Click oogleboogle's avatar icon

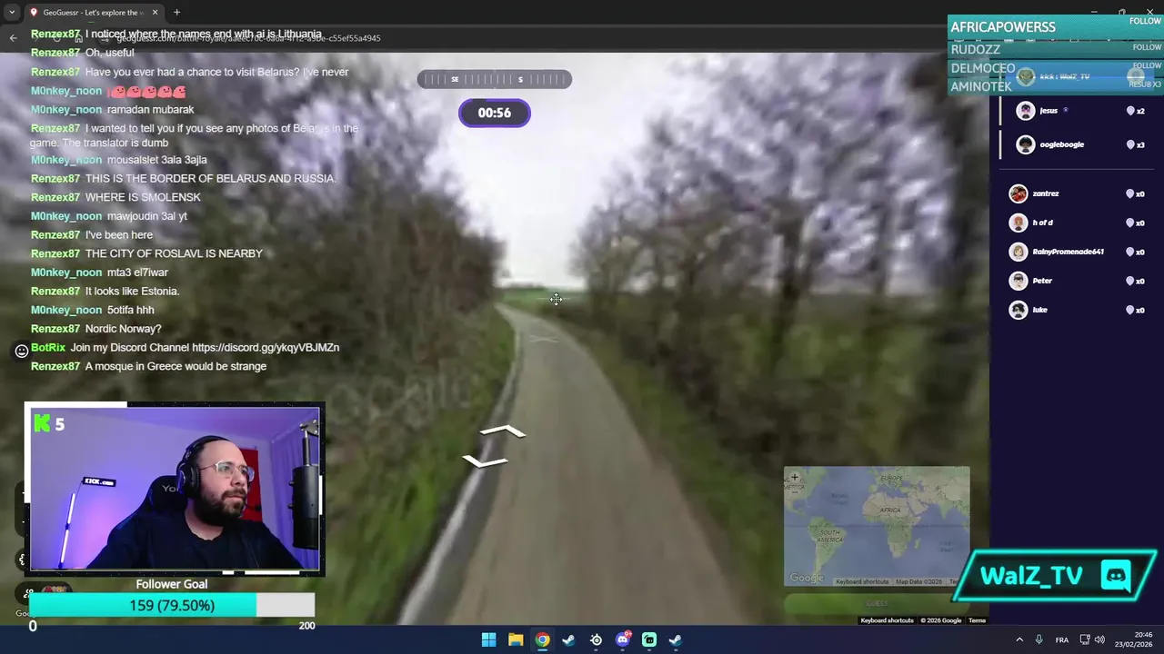click(1026, 144)
